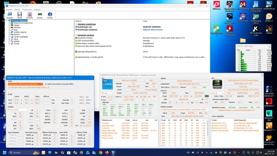Open the DIMM selector dropdown in memory timings window
The image size is (277, 156).
[25, 84]
